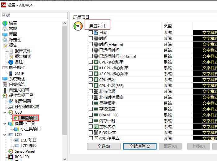Click the info icon beside 备注

point(11,62)
